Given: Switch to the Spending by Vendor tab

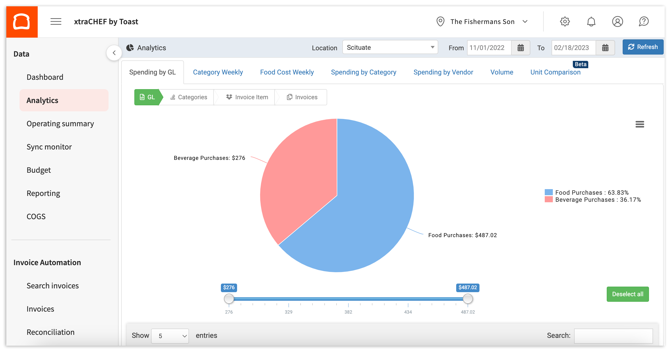Looking at the screenshot, I should 443,72.
